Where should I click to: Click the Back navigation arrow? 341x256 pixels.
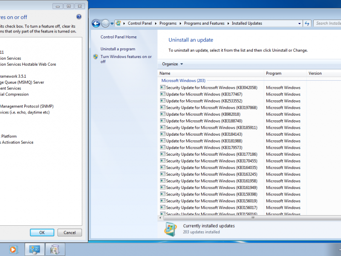click(x=96, y=23)
